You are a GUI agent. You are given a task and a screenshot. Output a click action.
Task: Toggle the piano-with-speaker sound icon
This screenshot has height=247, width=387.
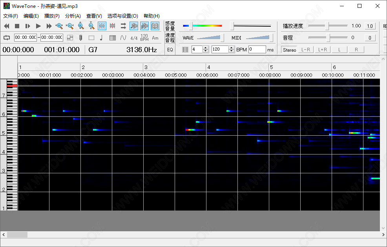pos(144,26)
